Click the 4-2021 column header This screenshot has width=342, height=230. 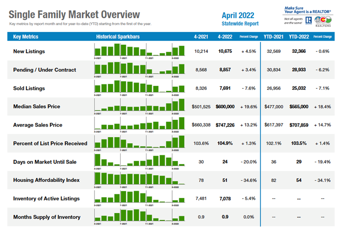click(x=201, y=37)
